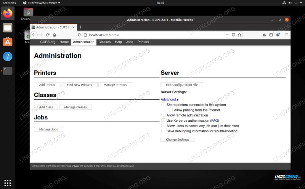Screen dimensions: 305x189
Task: Go to the Firefox home page icon
Action: tap(55, 35)
